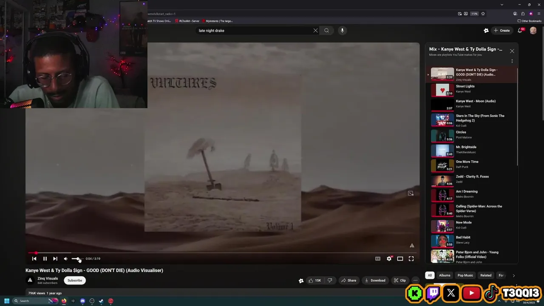This screenshot has width=544, height=306.
Task: Click the Share button
Action: coord(348,280)
